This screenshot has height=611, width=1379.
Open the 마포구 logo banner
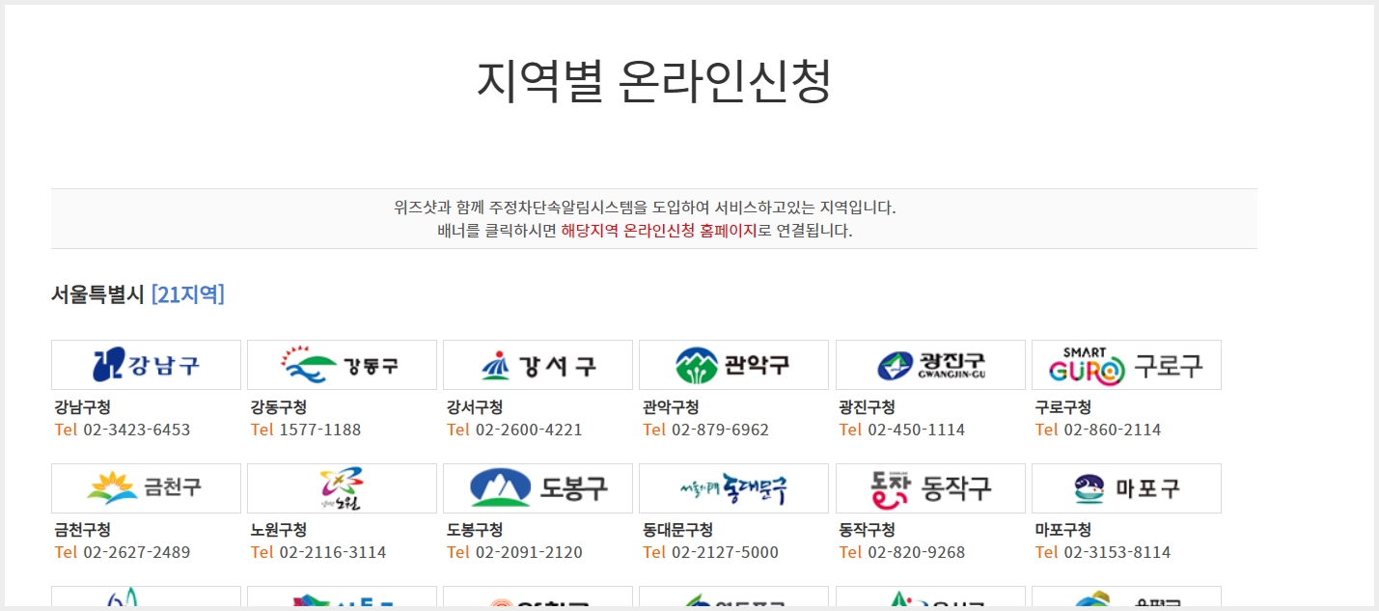click(1126, 488)
